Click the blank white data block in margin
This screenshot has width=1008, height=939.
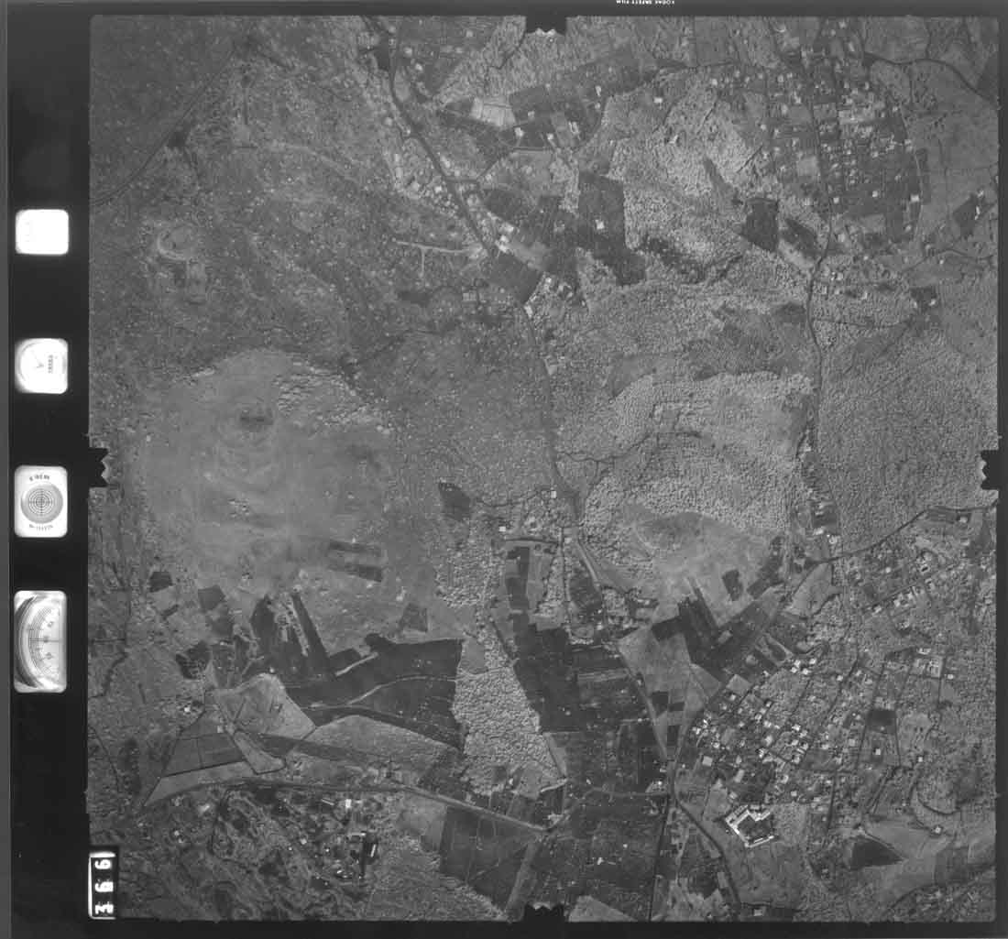pos(42,232)
